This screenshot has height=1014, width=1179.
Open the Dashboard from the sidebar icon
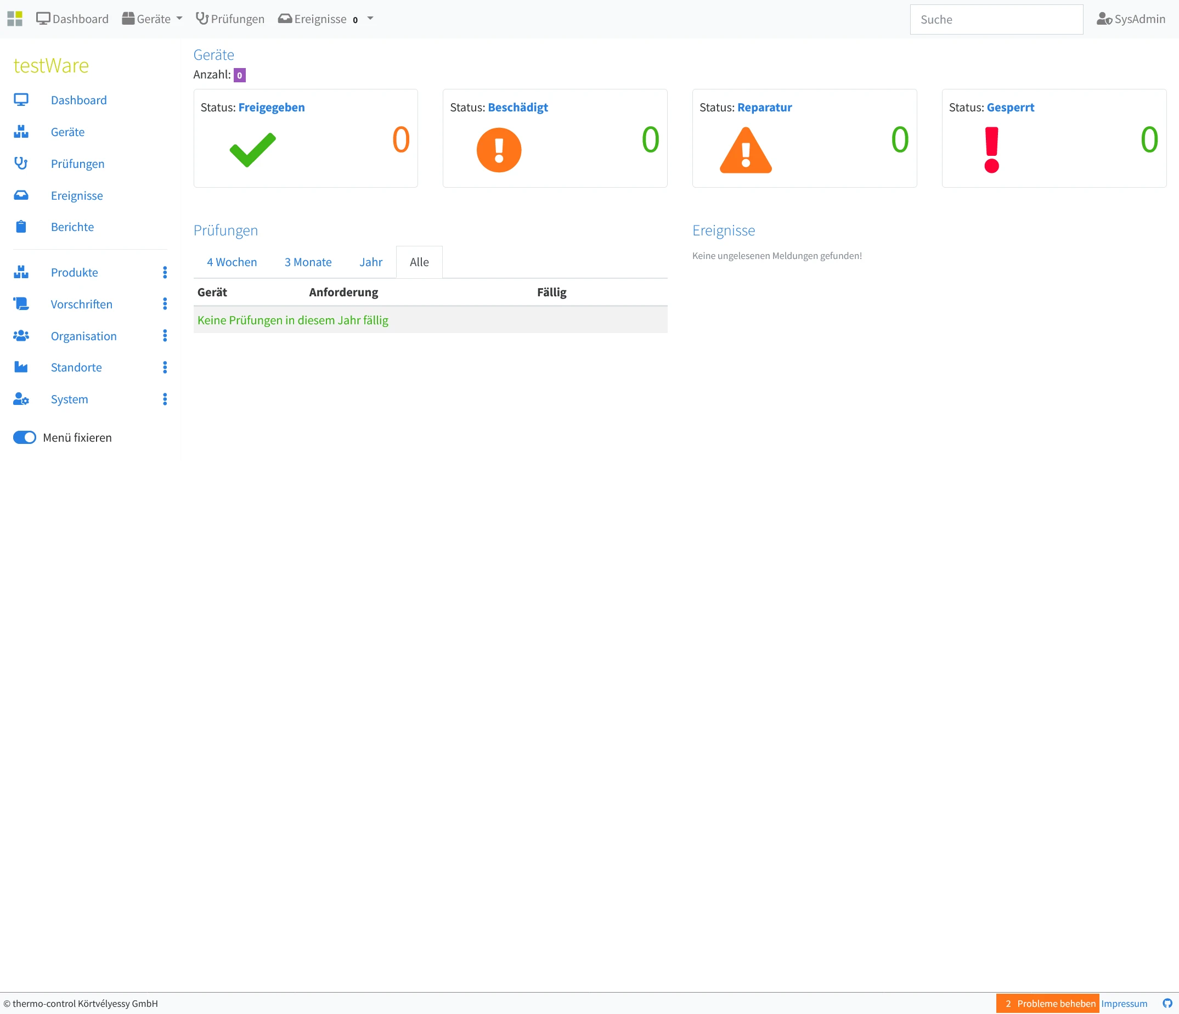point(21,99)
